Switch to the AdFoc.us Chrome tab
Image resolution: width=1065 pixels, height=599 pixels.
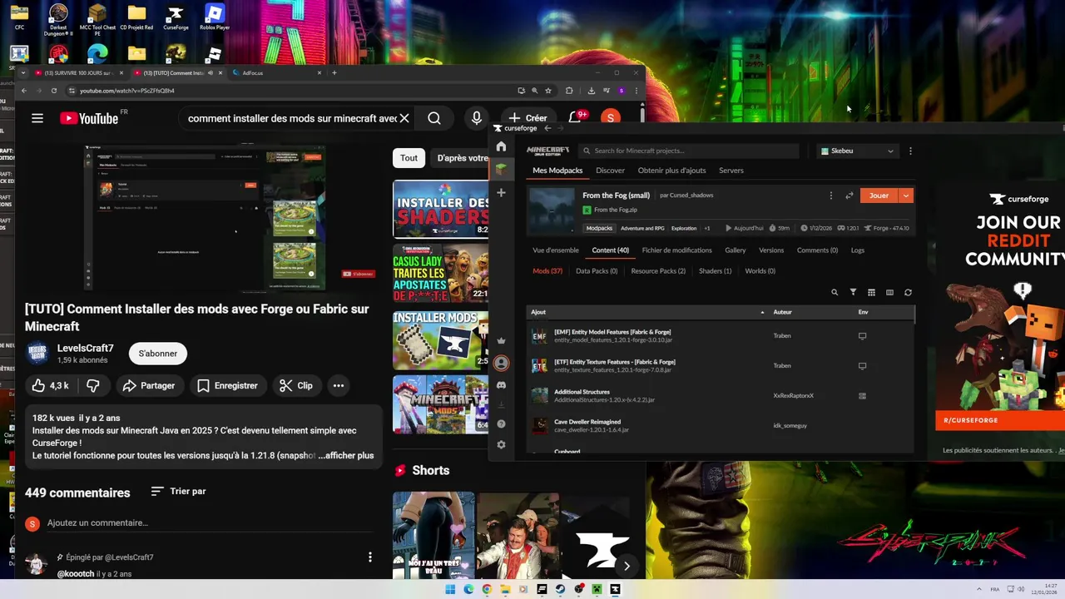[x=275, y=73]
